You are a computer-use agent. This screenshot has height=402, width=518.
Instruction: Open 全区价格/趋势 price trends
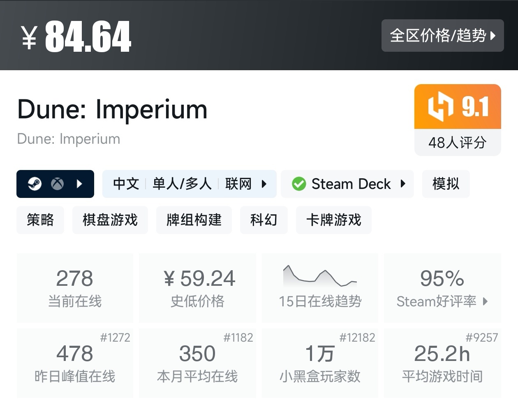(442, 36)
